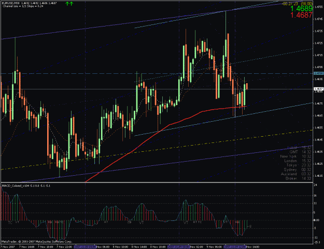The image size is (324, 249).
Task: Click the '7 Nov 18:00' time axis label
Action: (x=45, y=247)
